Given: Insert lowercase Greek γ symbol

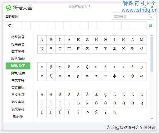Looking at the screenshot, I should (x=60, y=67).
